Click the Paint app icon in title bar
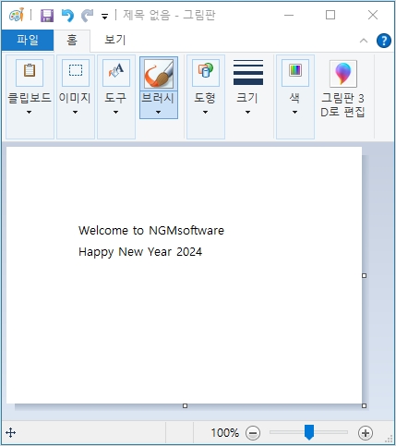 click(17, 15)
